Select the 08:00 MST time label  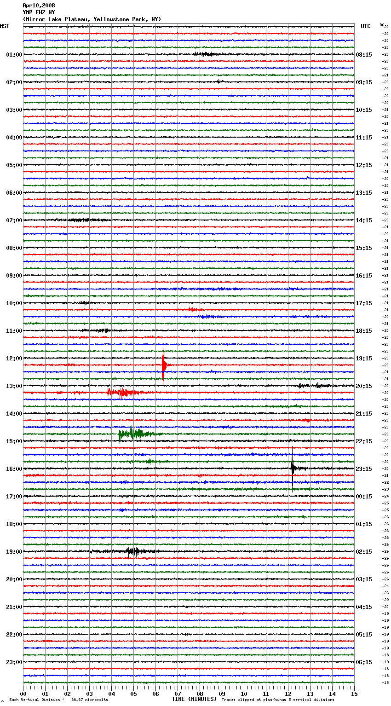coord(14,248)
